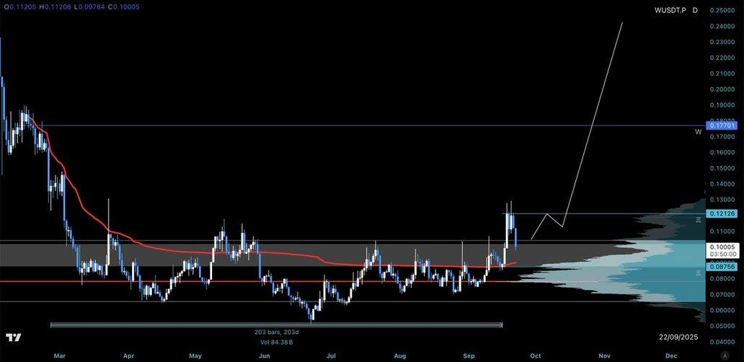Viewport: 744px width, 362px height.
Task: Click the OHLC values in the header
Action: [71, 6]
